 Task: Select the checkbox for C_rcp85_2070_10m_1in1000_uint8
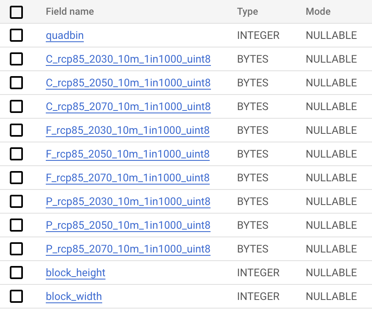tap(16, 106)
